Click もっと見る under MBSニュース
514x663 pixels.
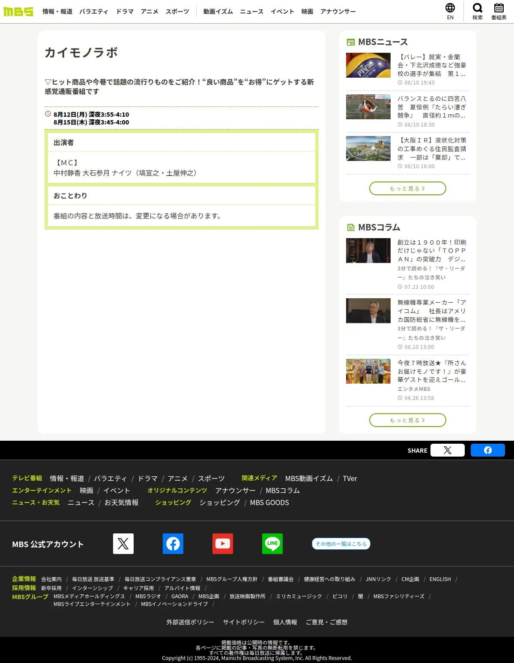coord(408,188)
